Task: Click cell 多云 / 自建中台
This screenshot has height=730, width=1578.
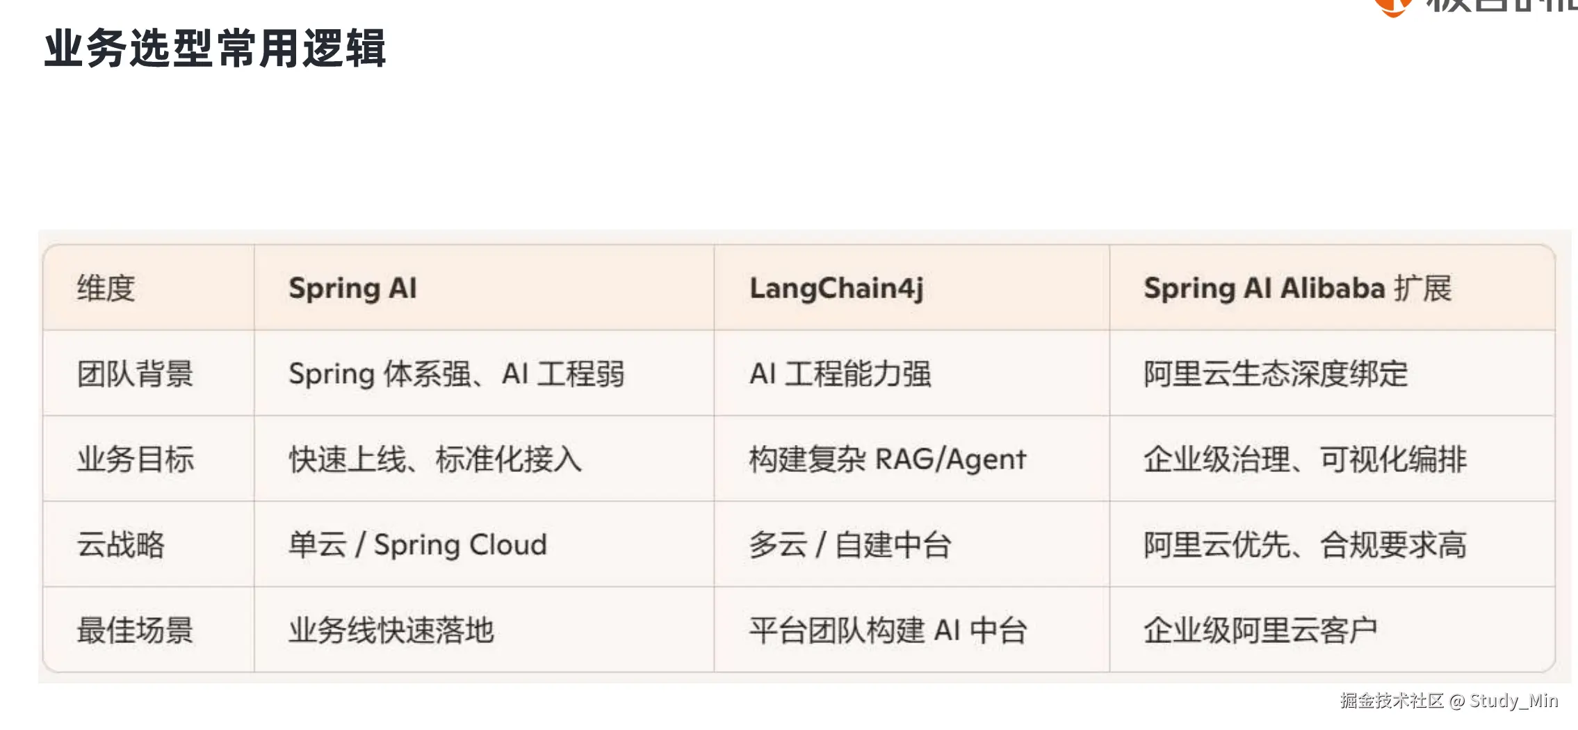Action: click(x=850, y=545)
